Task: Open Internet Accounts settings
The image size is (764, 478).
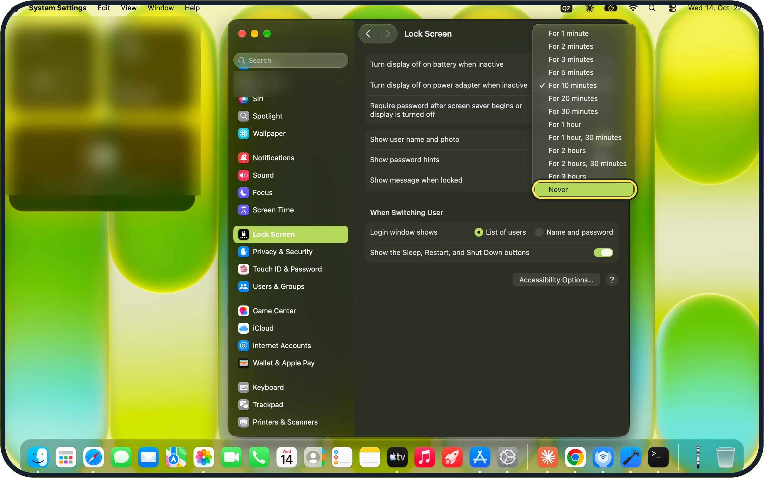Action: (x=291, y=346)
